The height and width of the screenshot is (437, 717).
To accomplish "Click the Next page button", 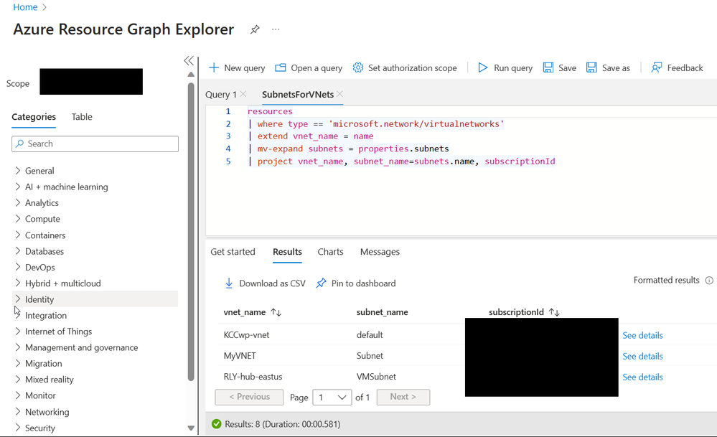I will (403, 397).
